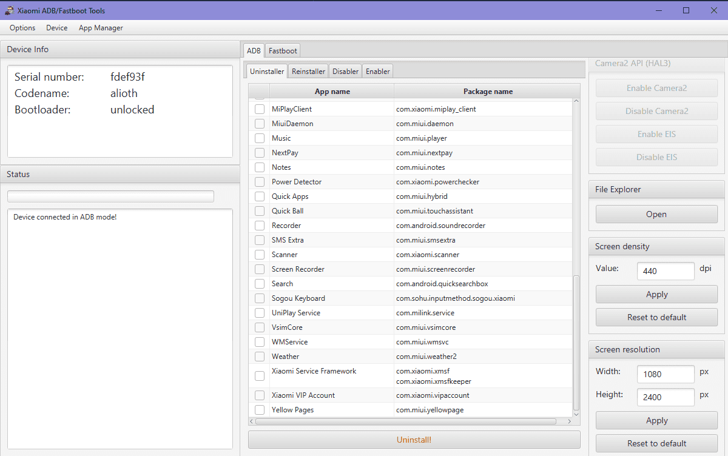Toggle the Quick Ball checkbox
The height and width of the screenshot is (456, 728).
260,211
